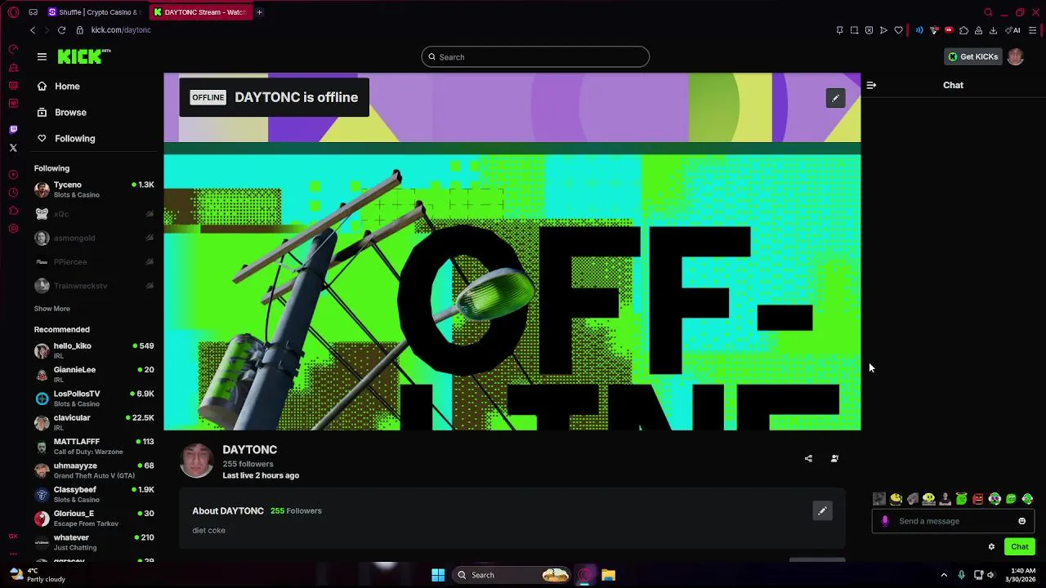Click the purple microphone icon in chat

click(x=885, y=521)
